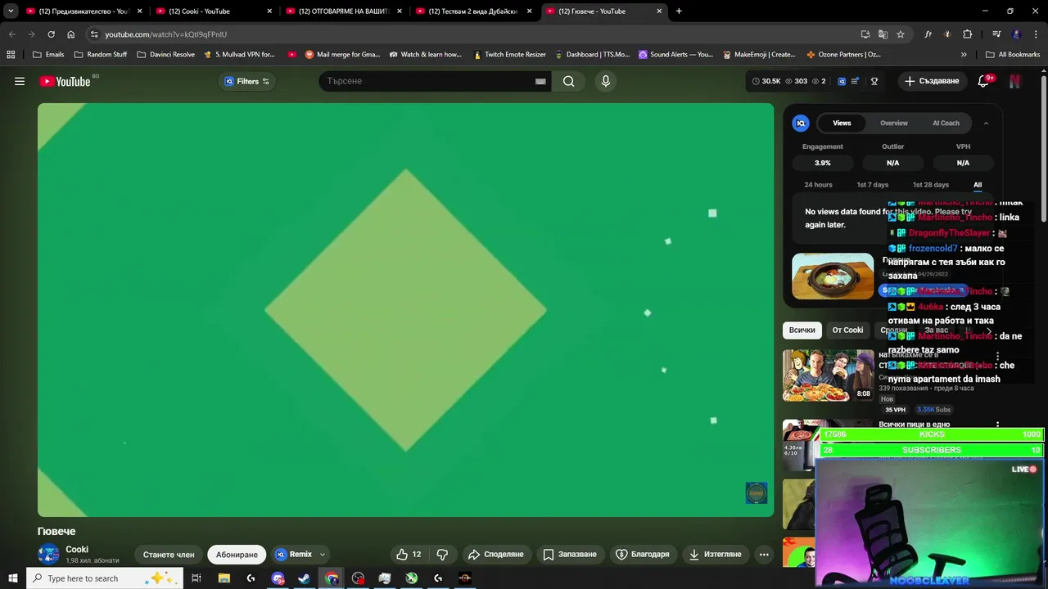The height and width of the screenshot is (589, 1048).
Task: Open the All Bookmarks folder
Action: point(1012,55)
